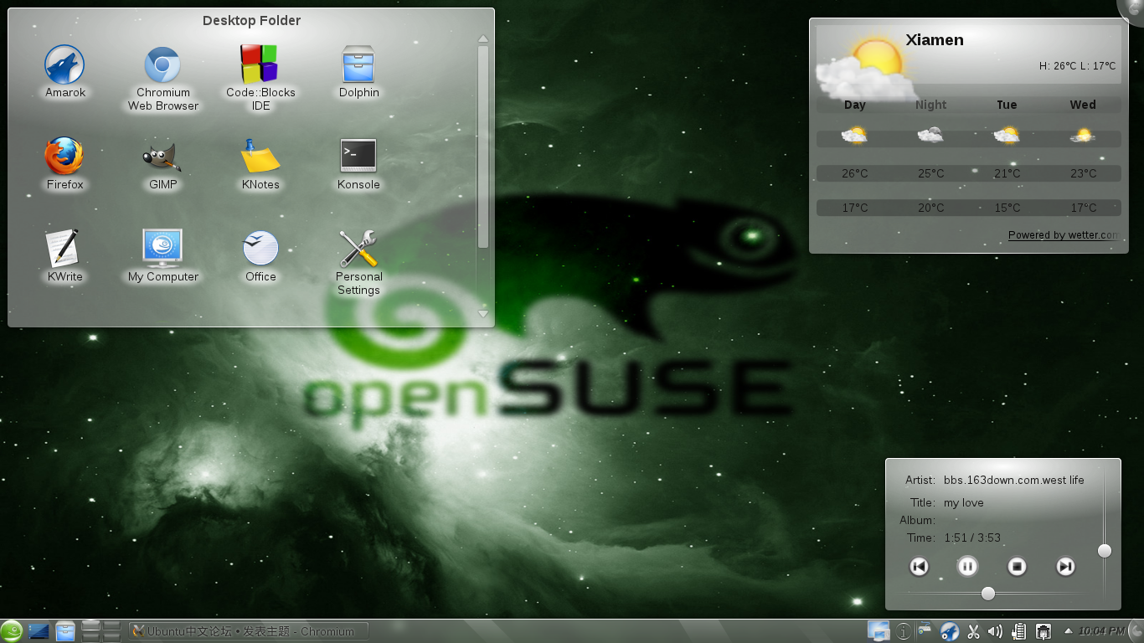Open the volume speaker tray icon
Image resolution: width=1144 pixels, height=643 pixels.
coord(995,631)
